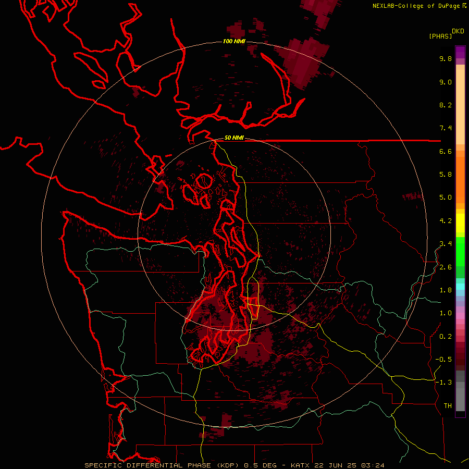This screenshot has width=469, height=469.
Task: Click the yellow segment of the color bar
Action: click(x=460, y=223)
